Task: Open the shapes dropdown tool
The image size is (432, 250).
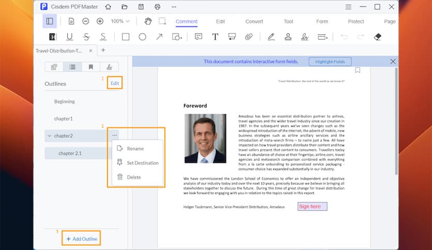Action: click(x=177, y=37)
